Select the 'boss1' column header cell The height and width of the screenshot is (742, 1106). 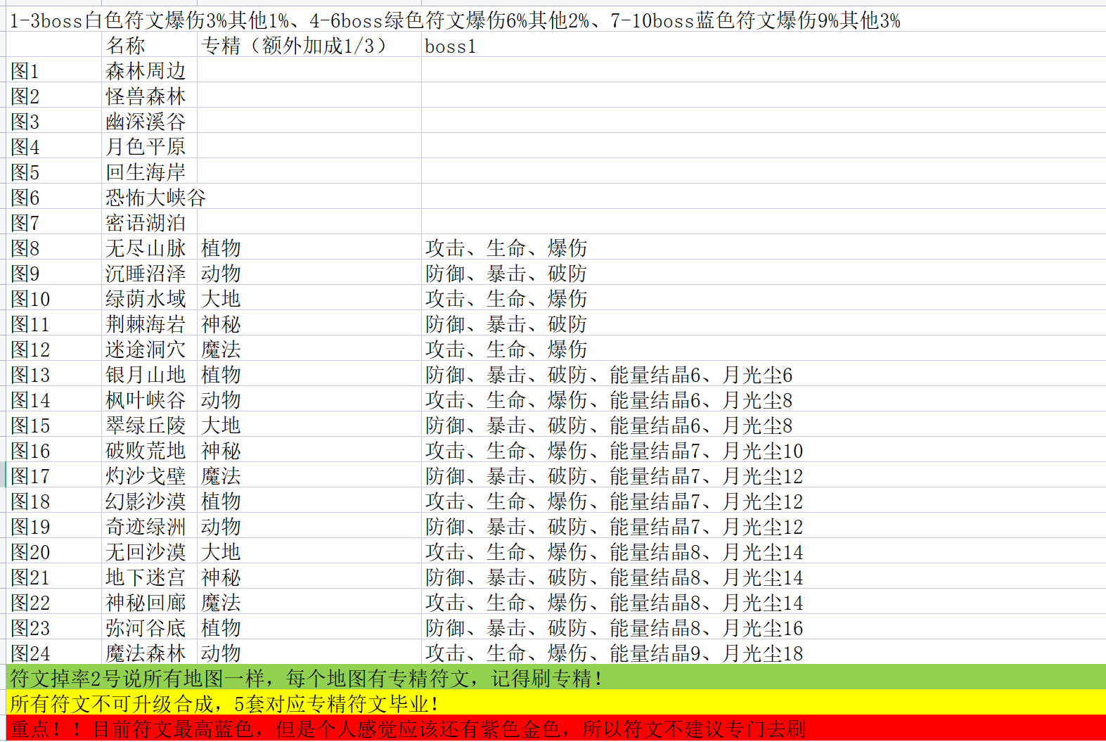coord(764,44)
